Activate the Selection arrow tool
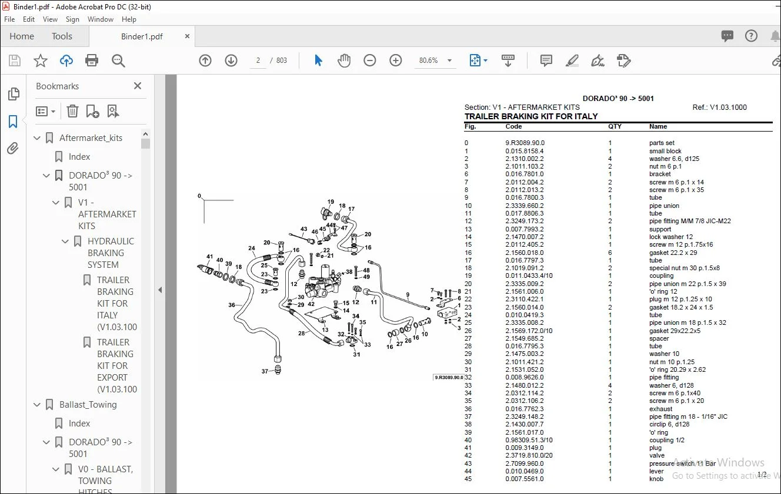The height and width of the screenshot is (494, 781). (x=318, y=61)
